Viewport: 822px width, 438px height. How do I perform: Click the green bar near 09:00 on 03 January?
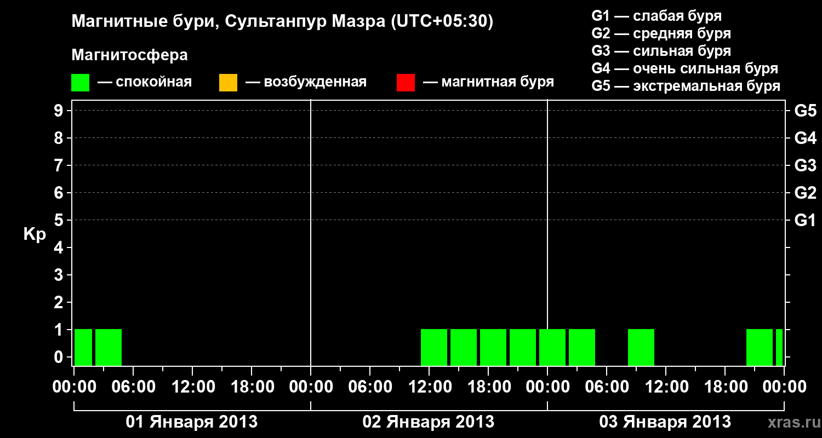641,347
